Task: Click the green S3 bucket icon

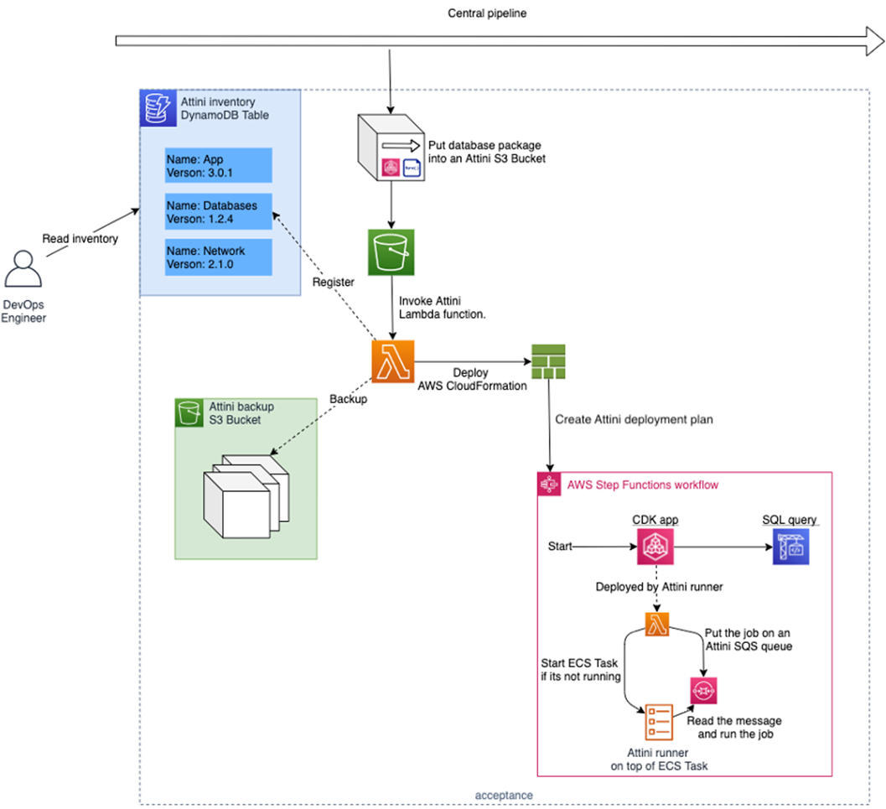Action: pos(391,252)
